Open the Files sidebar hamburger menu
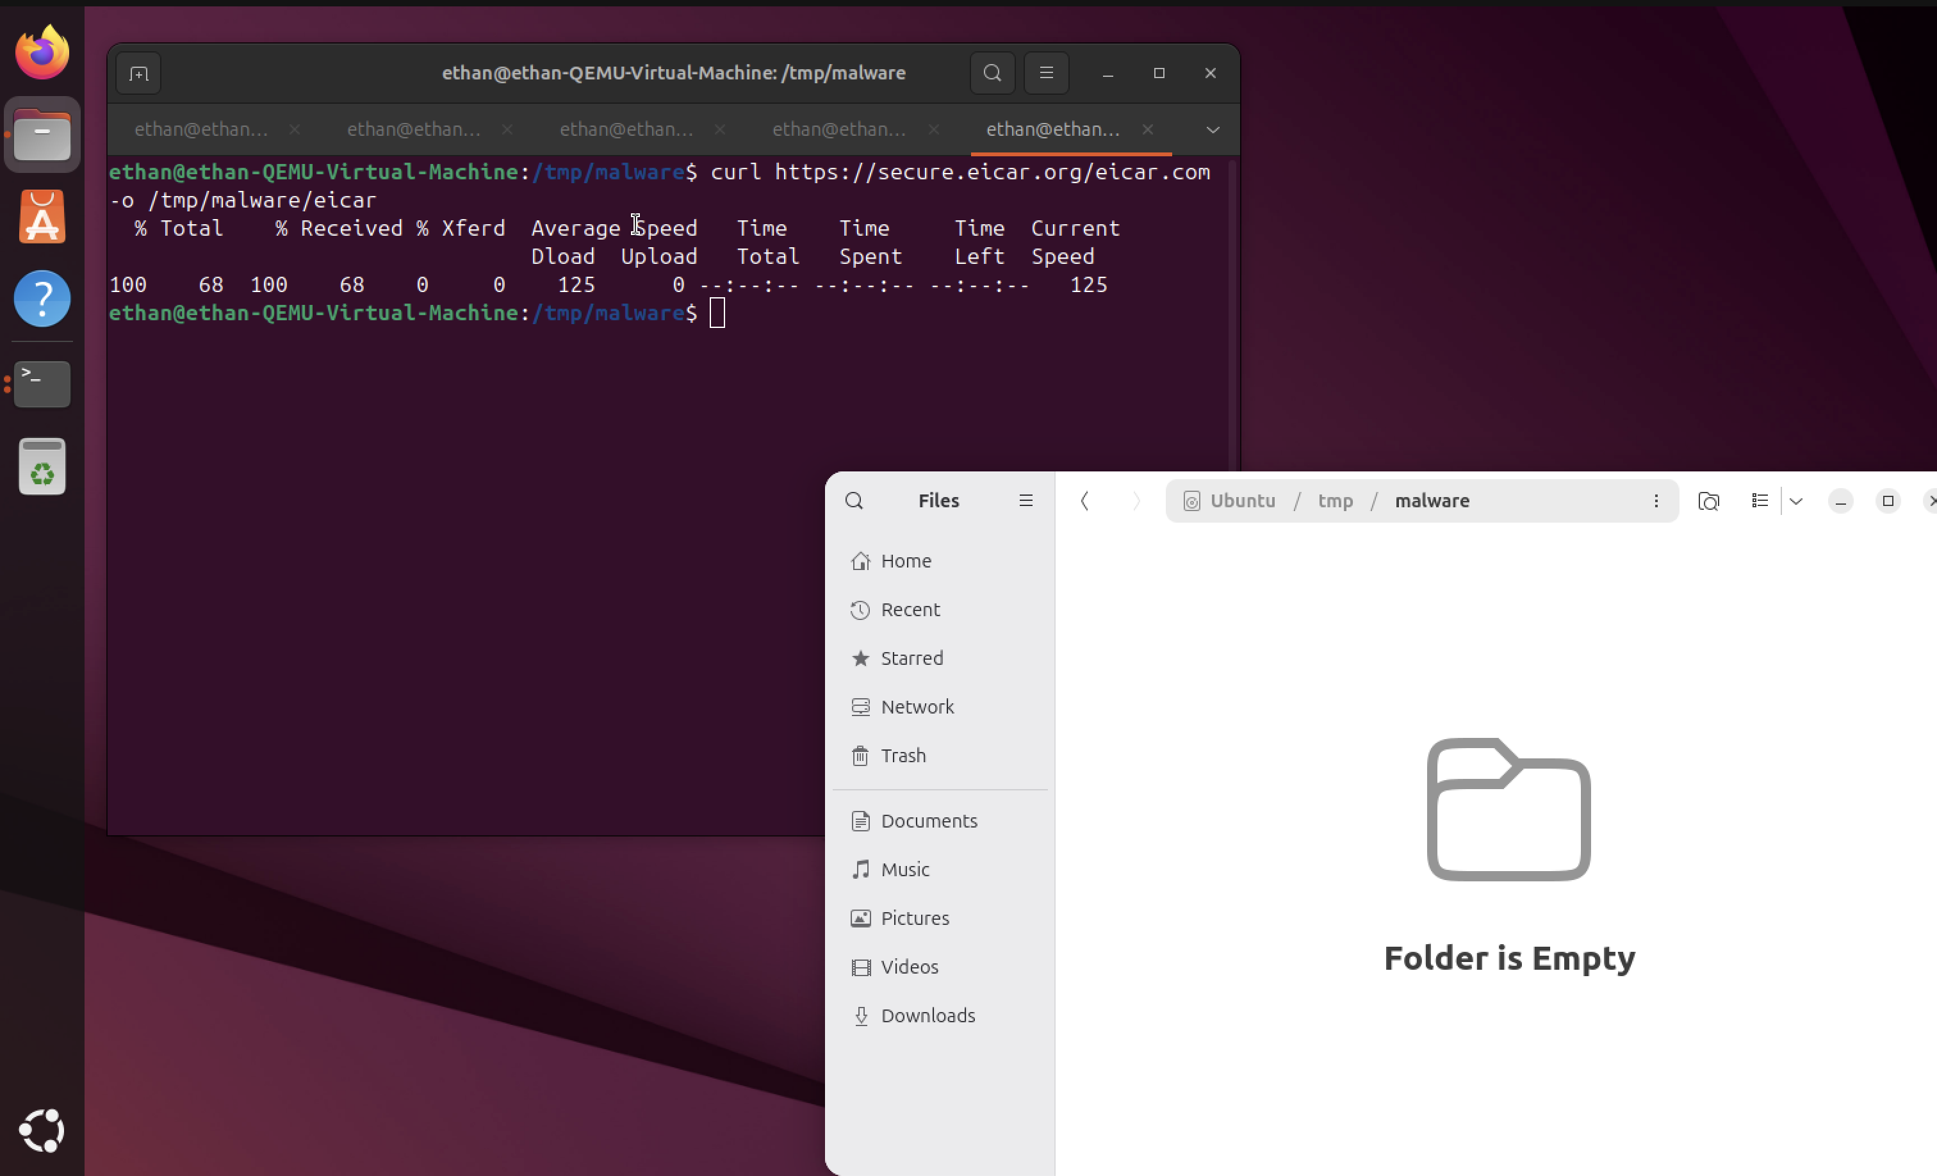The height and width of the screenshot is (1176, 1937). click(x=1025, y=501)
